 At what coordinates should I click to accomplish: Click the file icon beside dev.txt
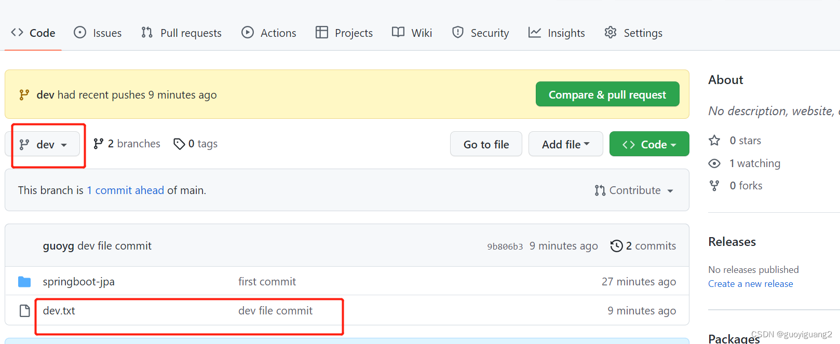click(x=24, y=311)
